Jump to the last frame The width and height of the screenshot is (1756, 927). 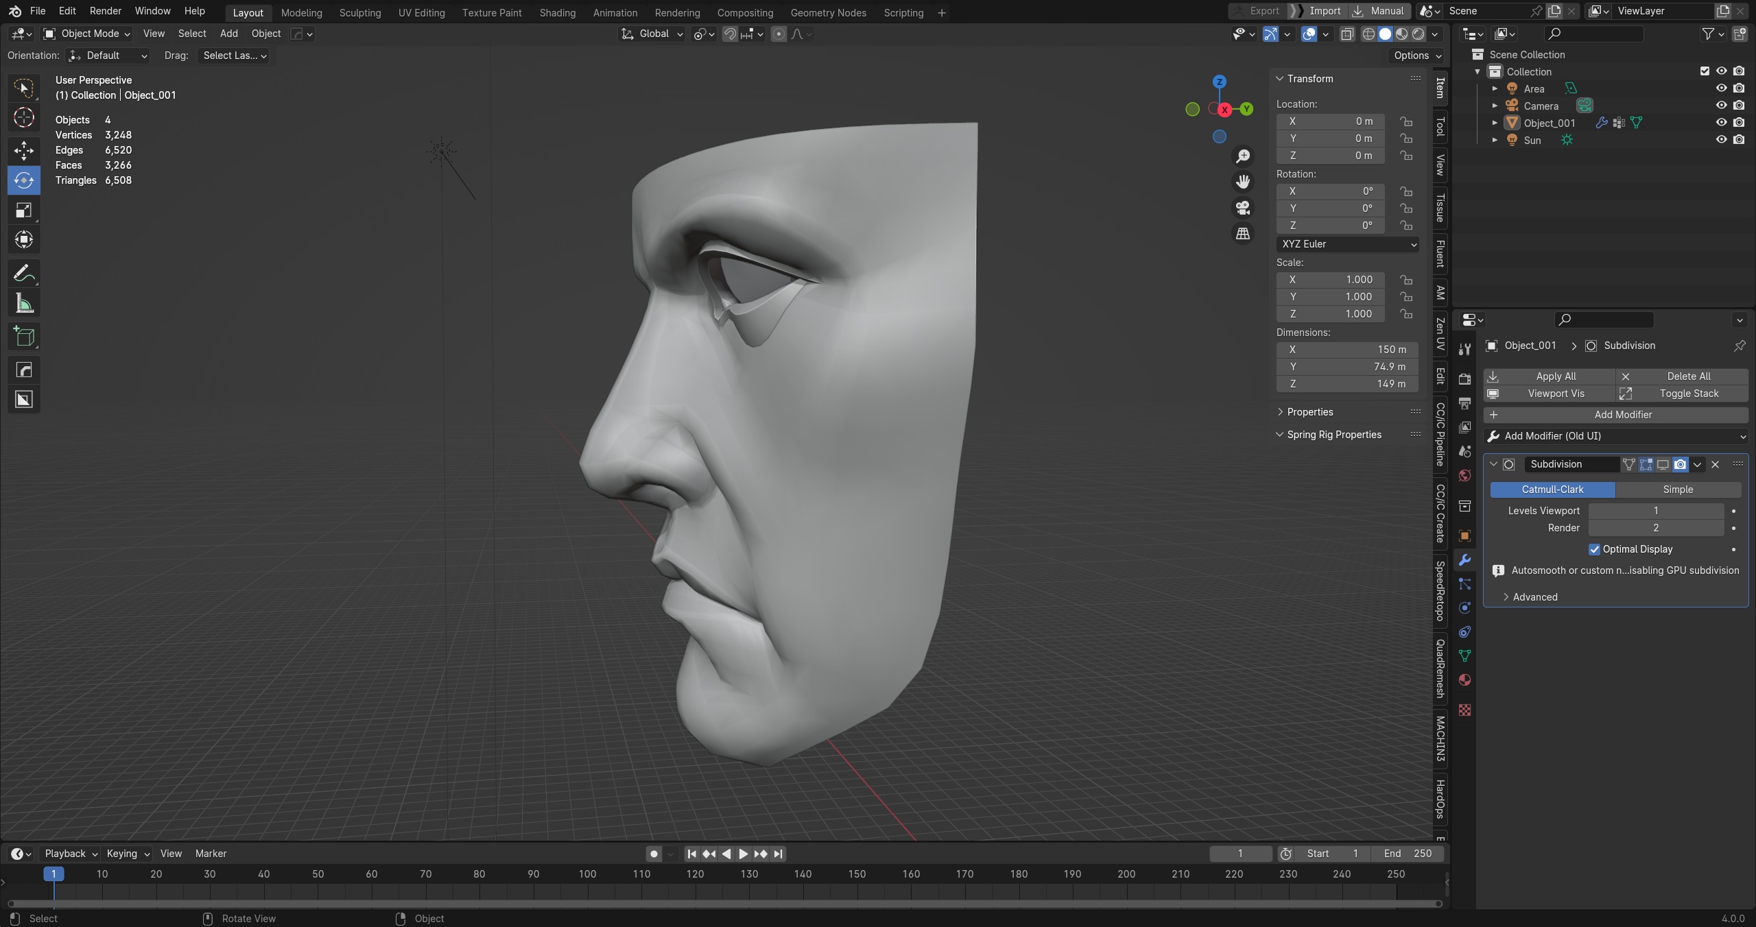(778, 854)
